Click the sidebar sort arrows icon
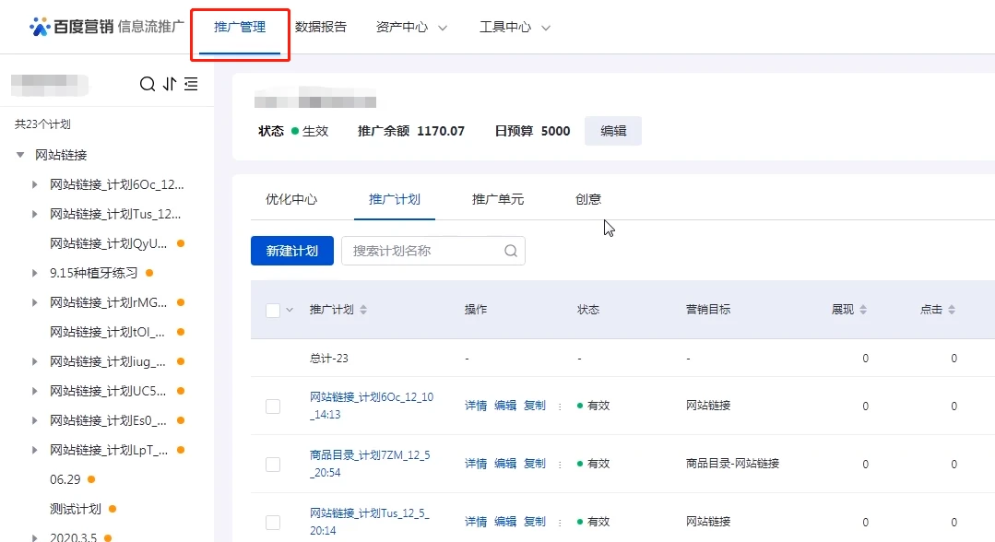 (x=170, y=84)
